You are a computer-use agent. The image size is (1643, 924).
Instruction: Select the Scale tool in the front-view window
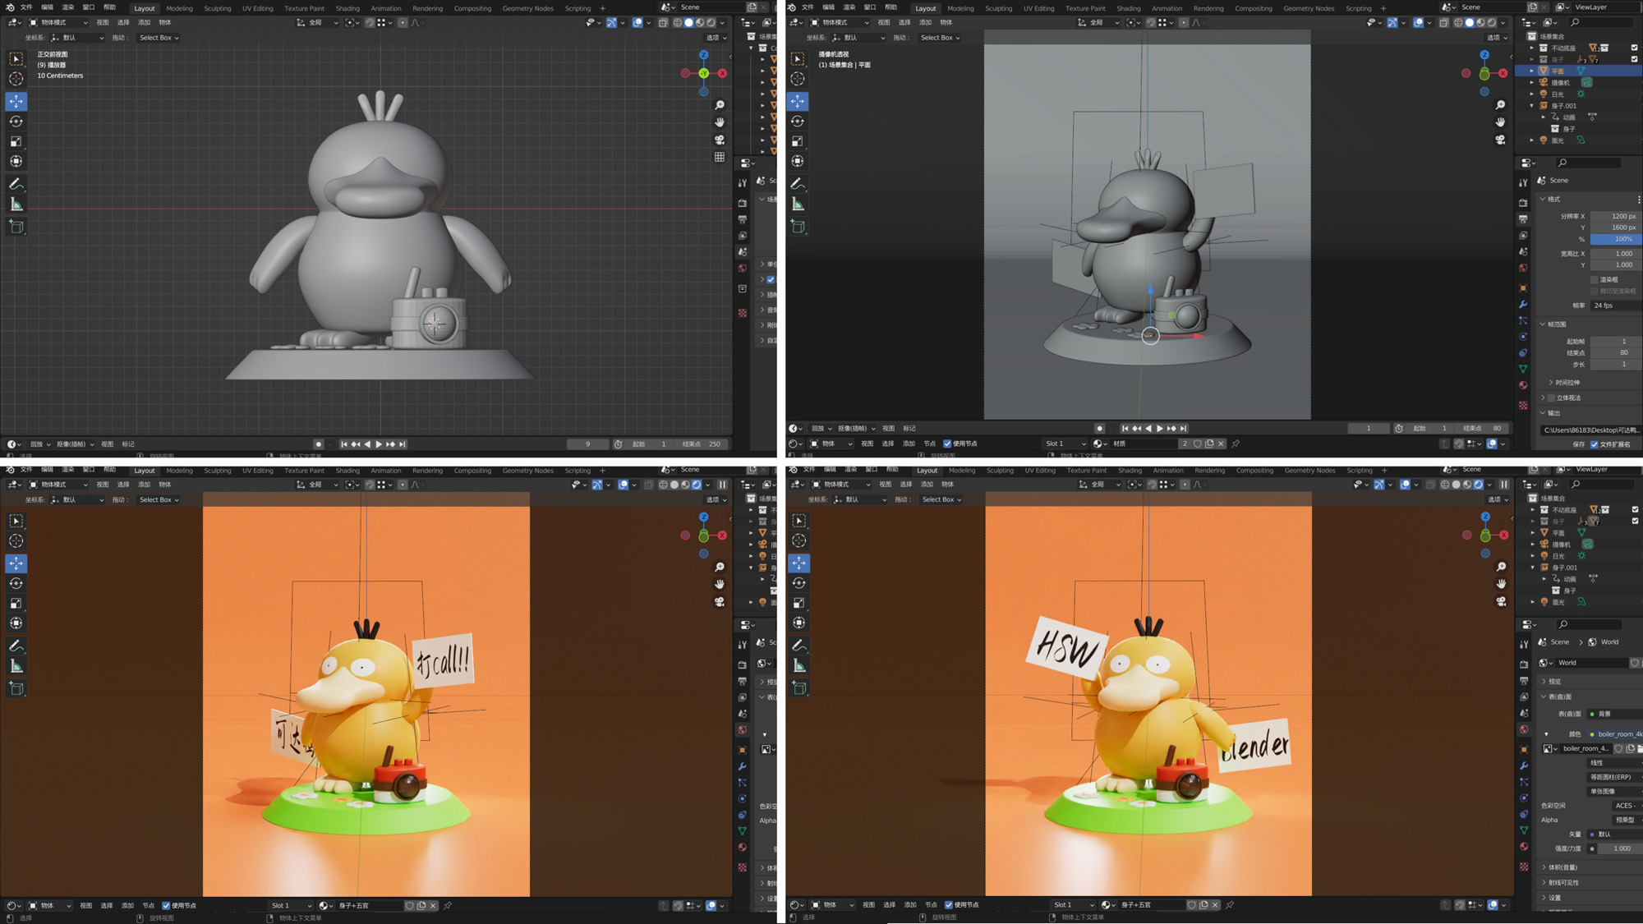click(16, 141)
